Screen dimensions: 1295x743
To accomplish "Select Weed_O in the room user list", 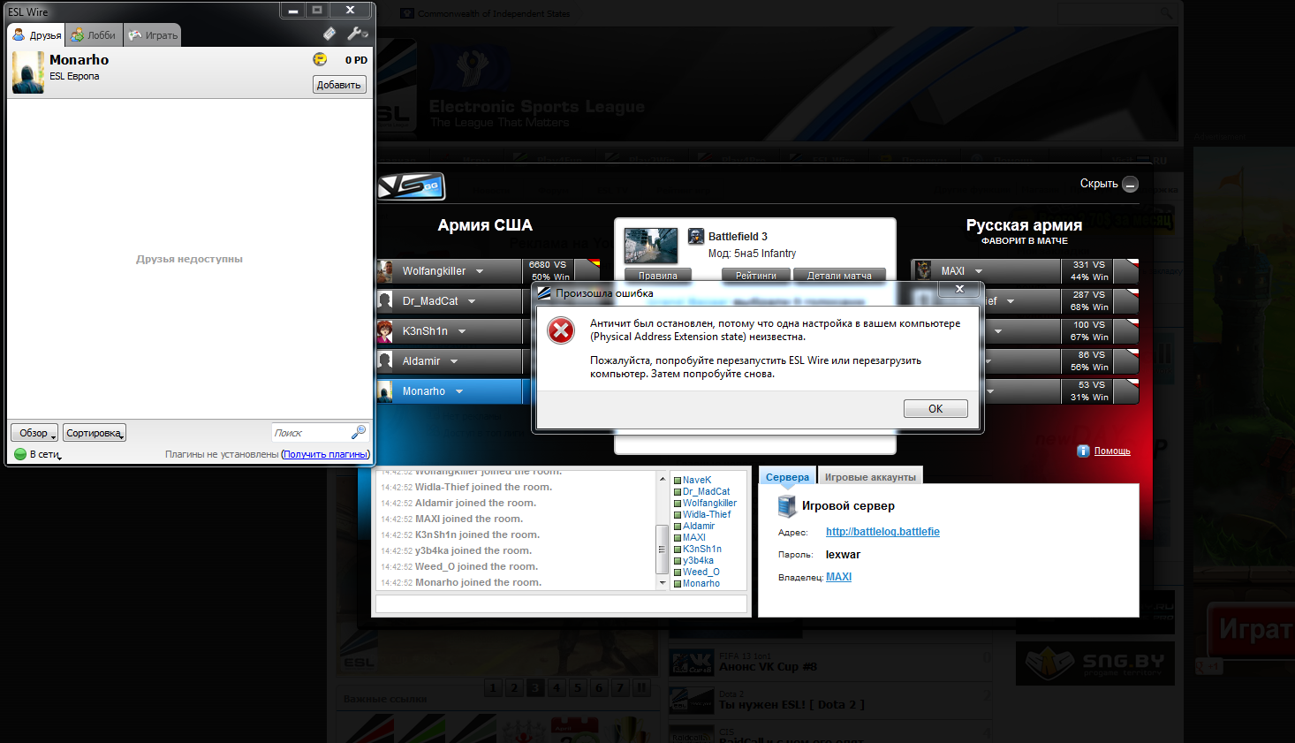I will click(x=700, y=572).
